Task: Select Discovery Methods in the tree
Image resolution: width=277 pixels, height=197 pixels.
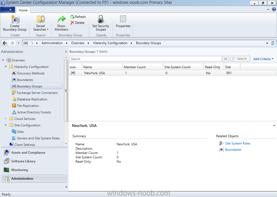Action: (x=31, y=73)
